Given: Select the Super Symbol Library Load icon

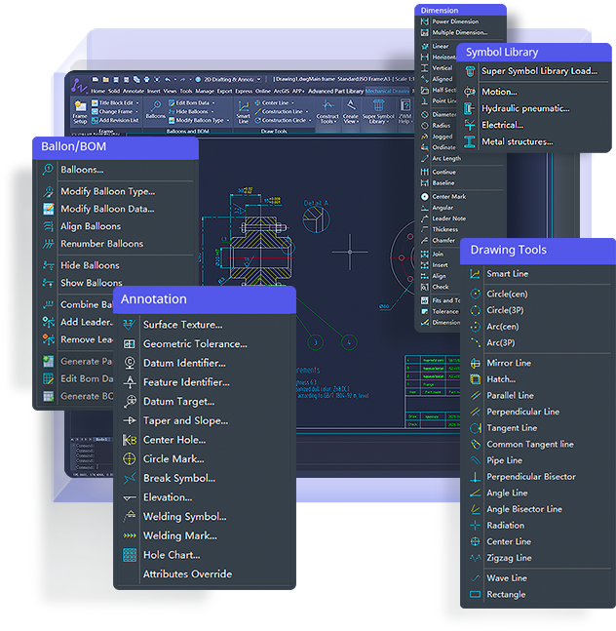Looking at the screenshot, I should click(x=470, y=71).
